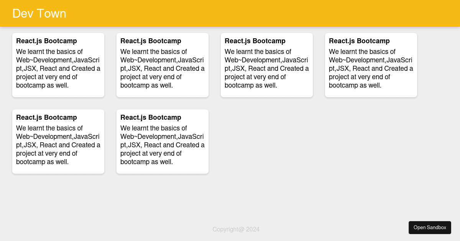This screenshot has width=460, height=241.
Task: Select the first React.js Bootcamp card
Action: pyautogui.click(x=58, y=65)
